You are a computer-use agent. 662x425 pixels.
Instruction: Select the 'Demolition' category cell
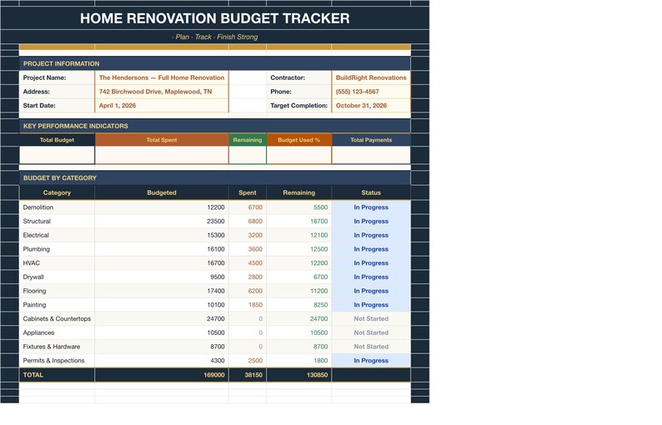57,207
